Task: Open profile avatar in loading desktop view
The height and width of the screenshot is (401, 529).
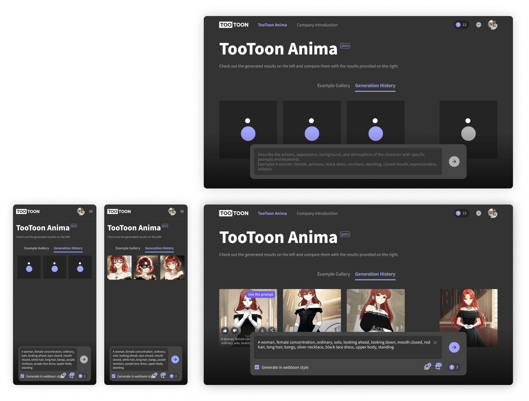Action: pyautogui.click(x=493, y=25)
